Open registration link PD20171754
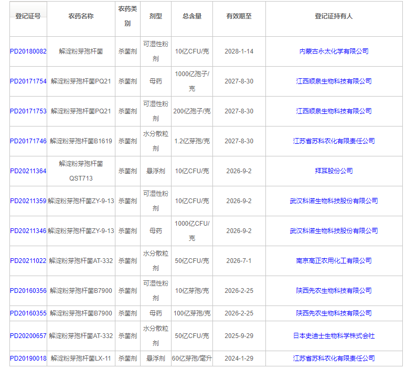Viewport: 406px width, 369px height. coord(28,81)
